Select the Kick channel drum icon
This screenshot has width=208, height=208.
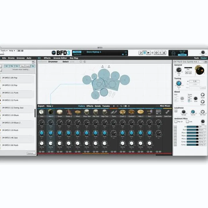(42, 112)
